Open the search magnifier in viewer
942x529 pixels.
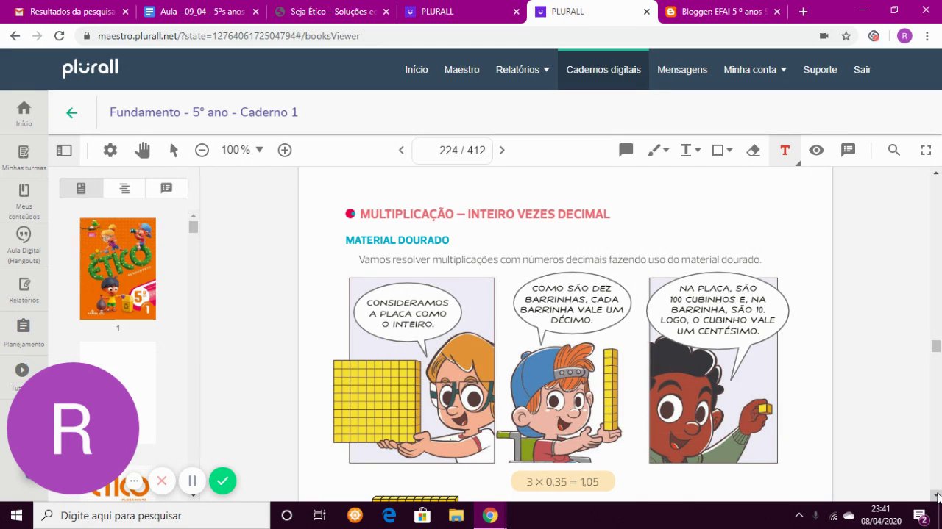click(x=894, y=150)
